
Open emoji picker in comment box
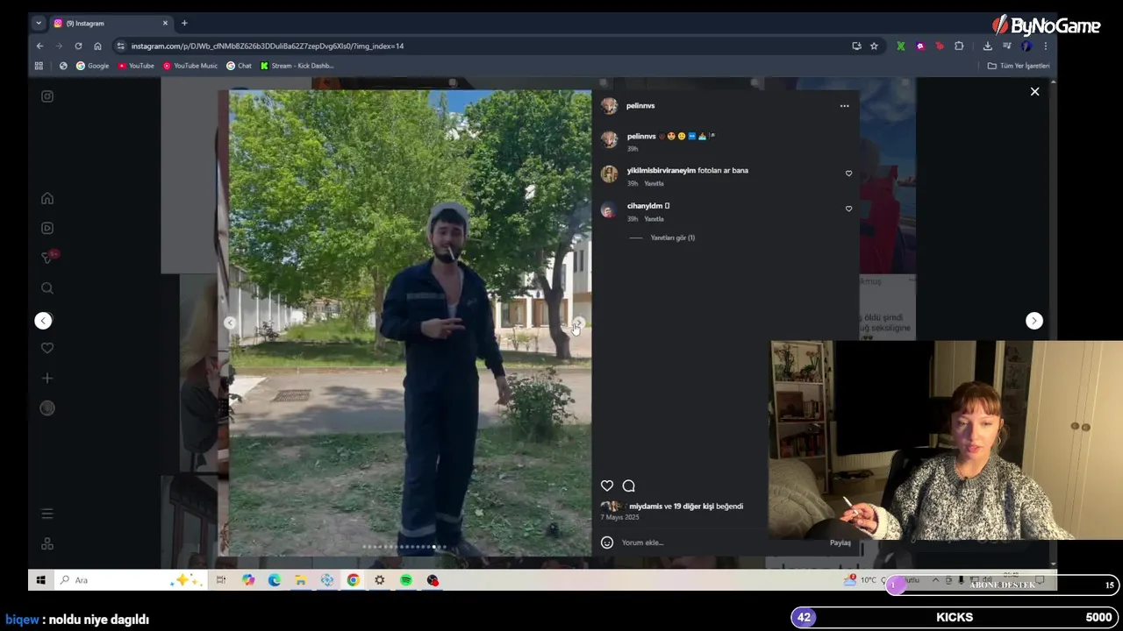606,542
